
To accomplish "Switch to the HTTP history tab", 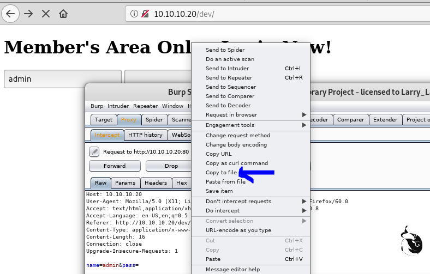I will tap(145, 135).
